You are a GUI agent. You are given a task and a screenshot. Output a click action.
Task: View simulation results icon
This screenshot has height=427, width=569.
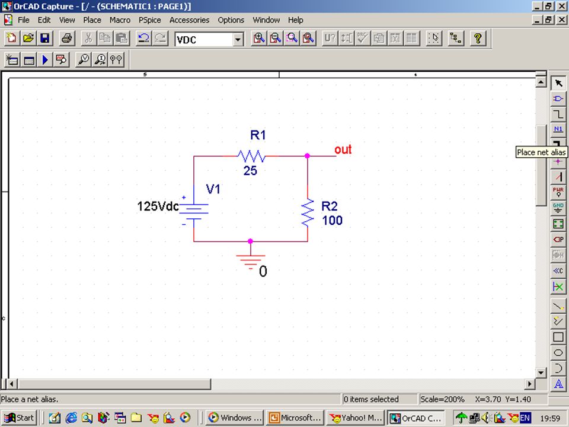click(x=61, y=59)
